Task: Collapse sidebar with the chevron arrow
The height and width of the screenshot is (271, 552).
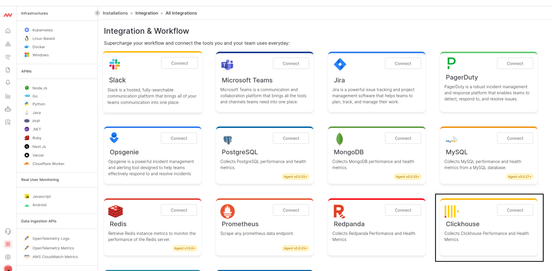Action: 97,13
